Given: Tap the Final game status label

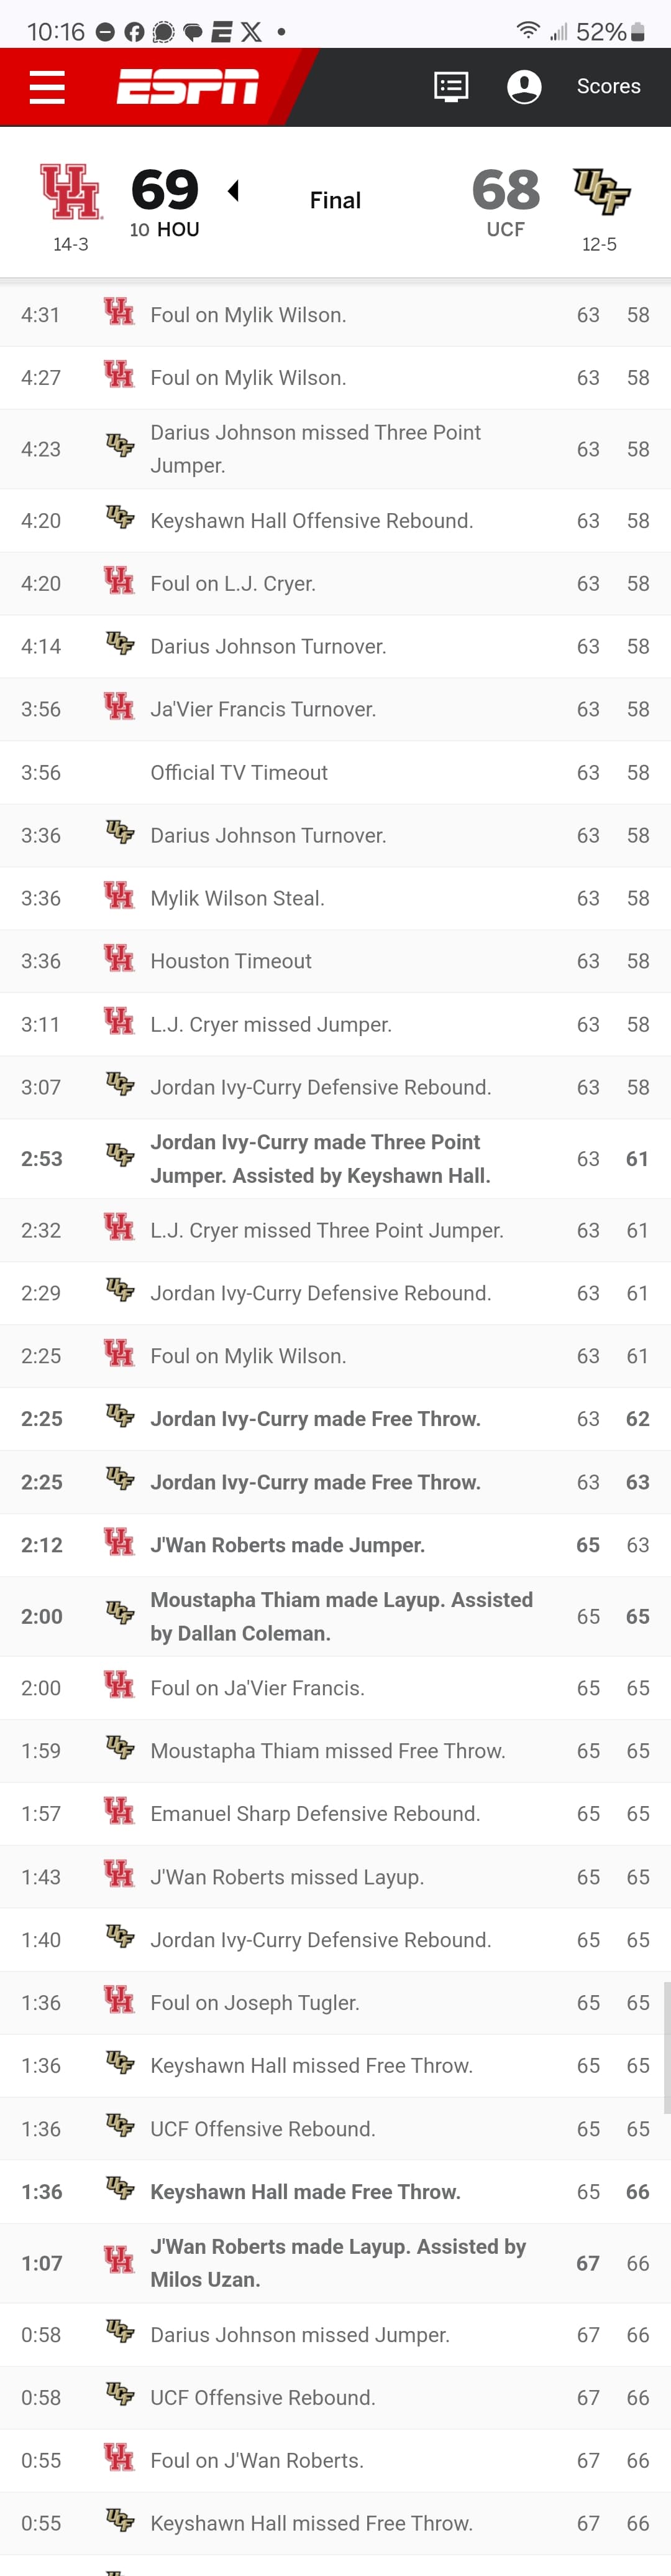Looking at the screenshot, I should (x=335, y=200).
